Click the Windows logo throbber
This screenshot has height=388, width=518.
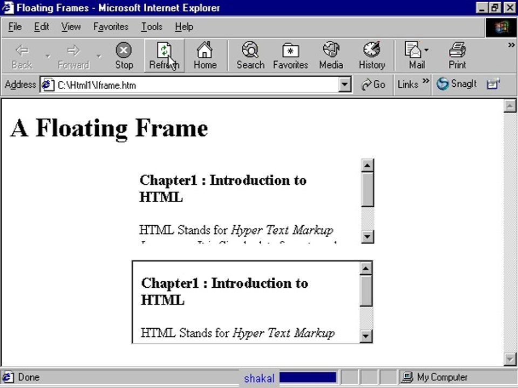tap(501, 27)
